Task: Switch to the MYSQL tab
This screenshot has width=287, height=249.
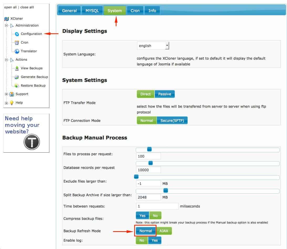Action: point(92,11)
